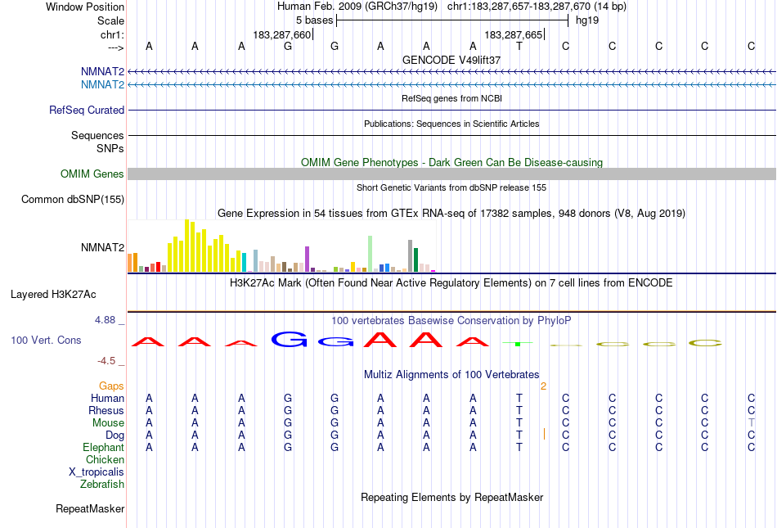
Task: Select the X_tropicalis species row label
Action: click(97, 472)
